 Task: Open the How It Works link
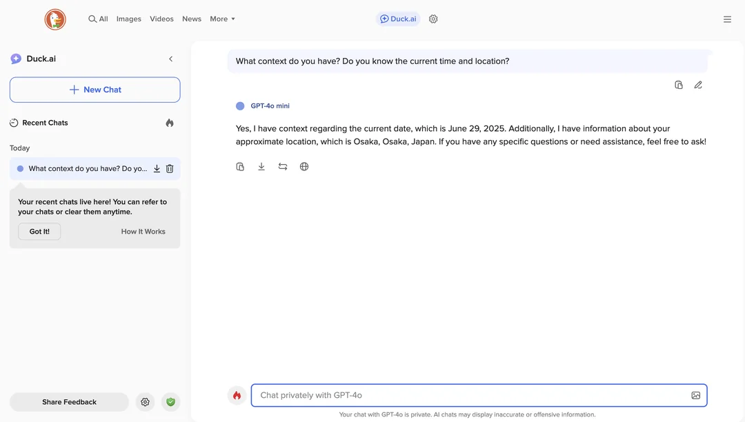tap(143, 232)
